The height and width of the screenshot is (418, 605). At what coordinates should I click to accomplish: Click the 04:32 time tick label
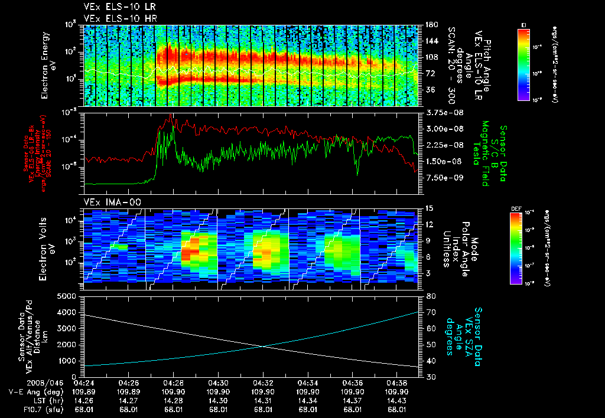tap(263, 383)
